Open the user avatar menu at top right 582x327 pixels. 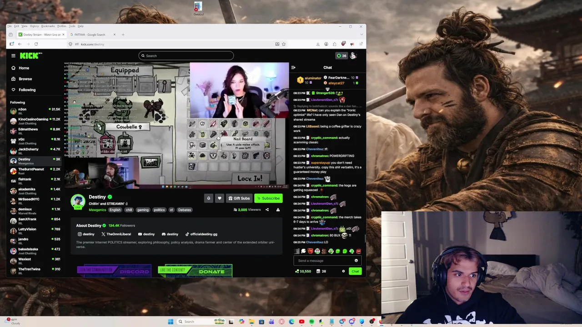coord(353,55)
